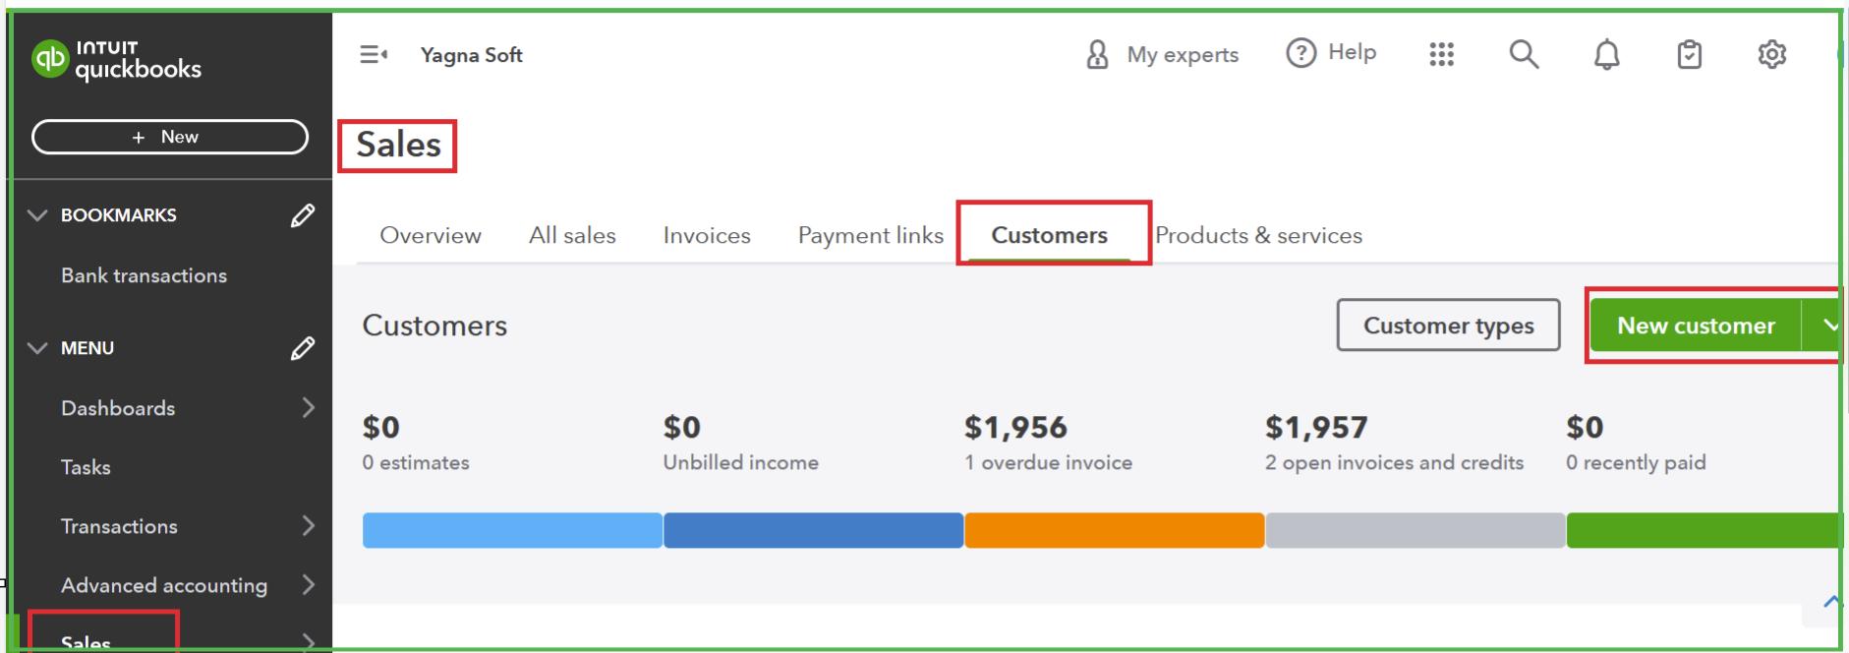Switch to the All sales tab

(572, 236)
